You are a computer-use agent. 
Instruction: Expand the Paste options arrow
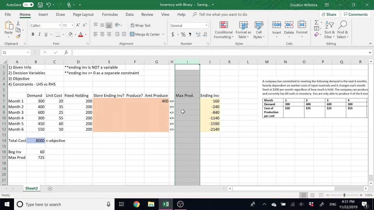(8, 37)
